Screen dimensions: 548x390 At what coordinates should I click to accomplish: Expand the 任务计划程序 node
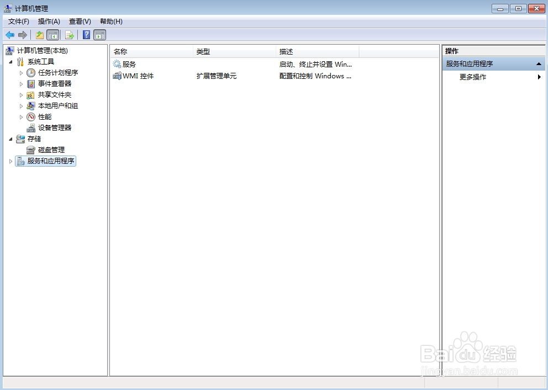tap(21, 73)
